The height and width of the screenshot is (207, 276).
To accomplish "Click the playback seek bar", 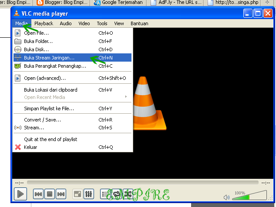I will 143,183.
